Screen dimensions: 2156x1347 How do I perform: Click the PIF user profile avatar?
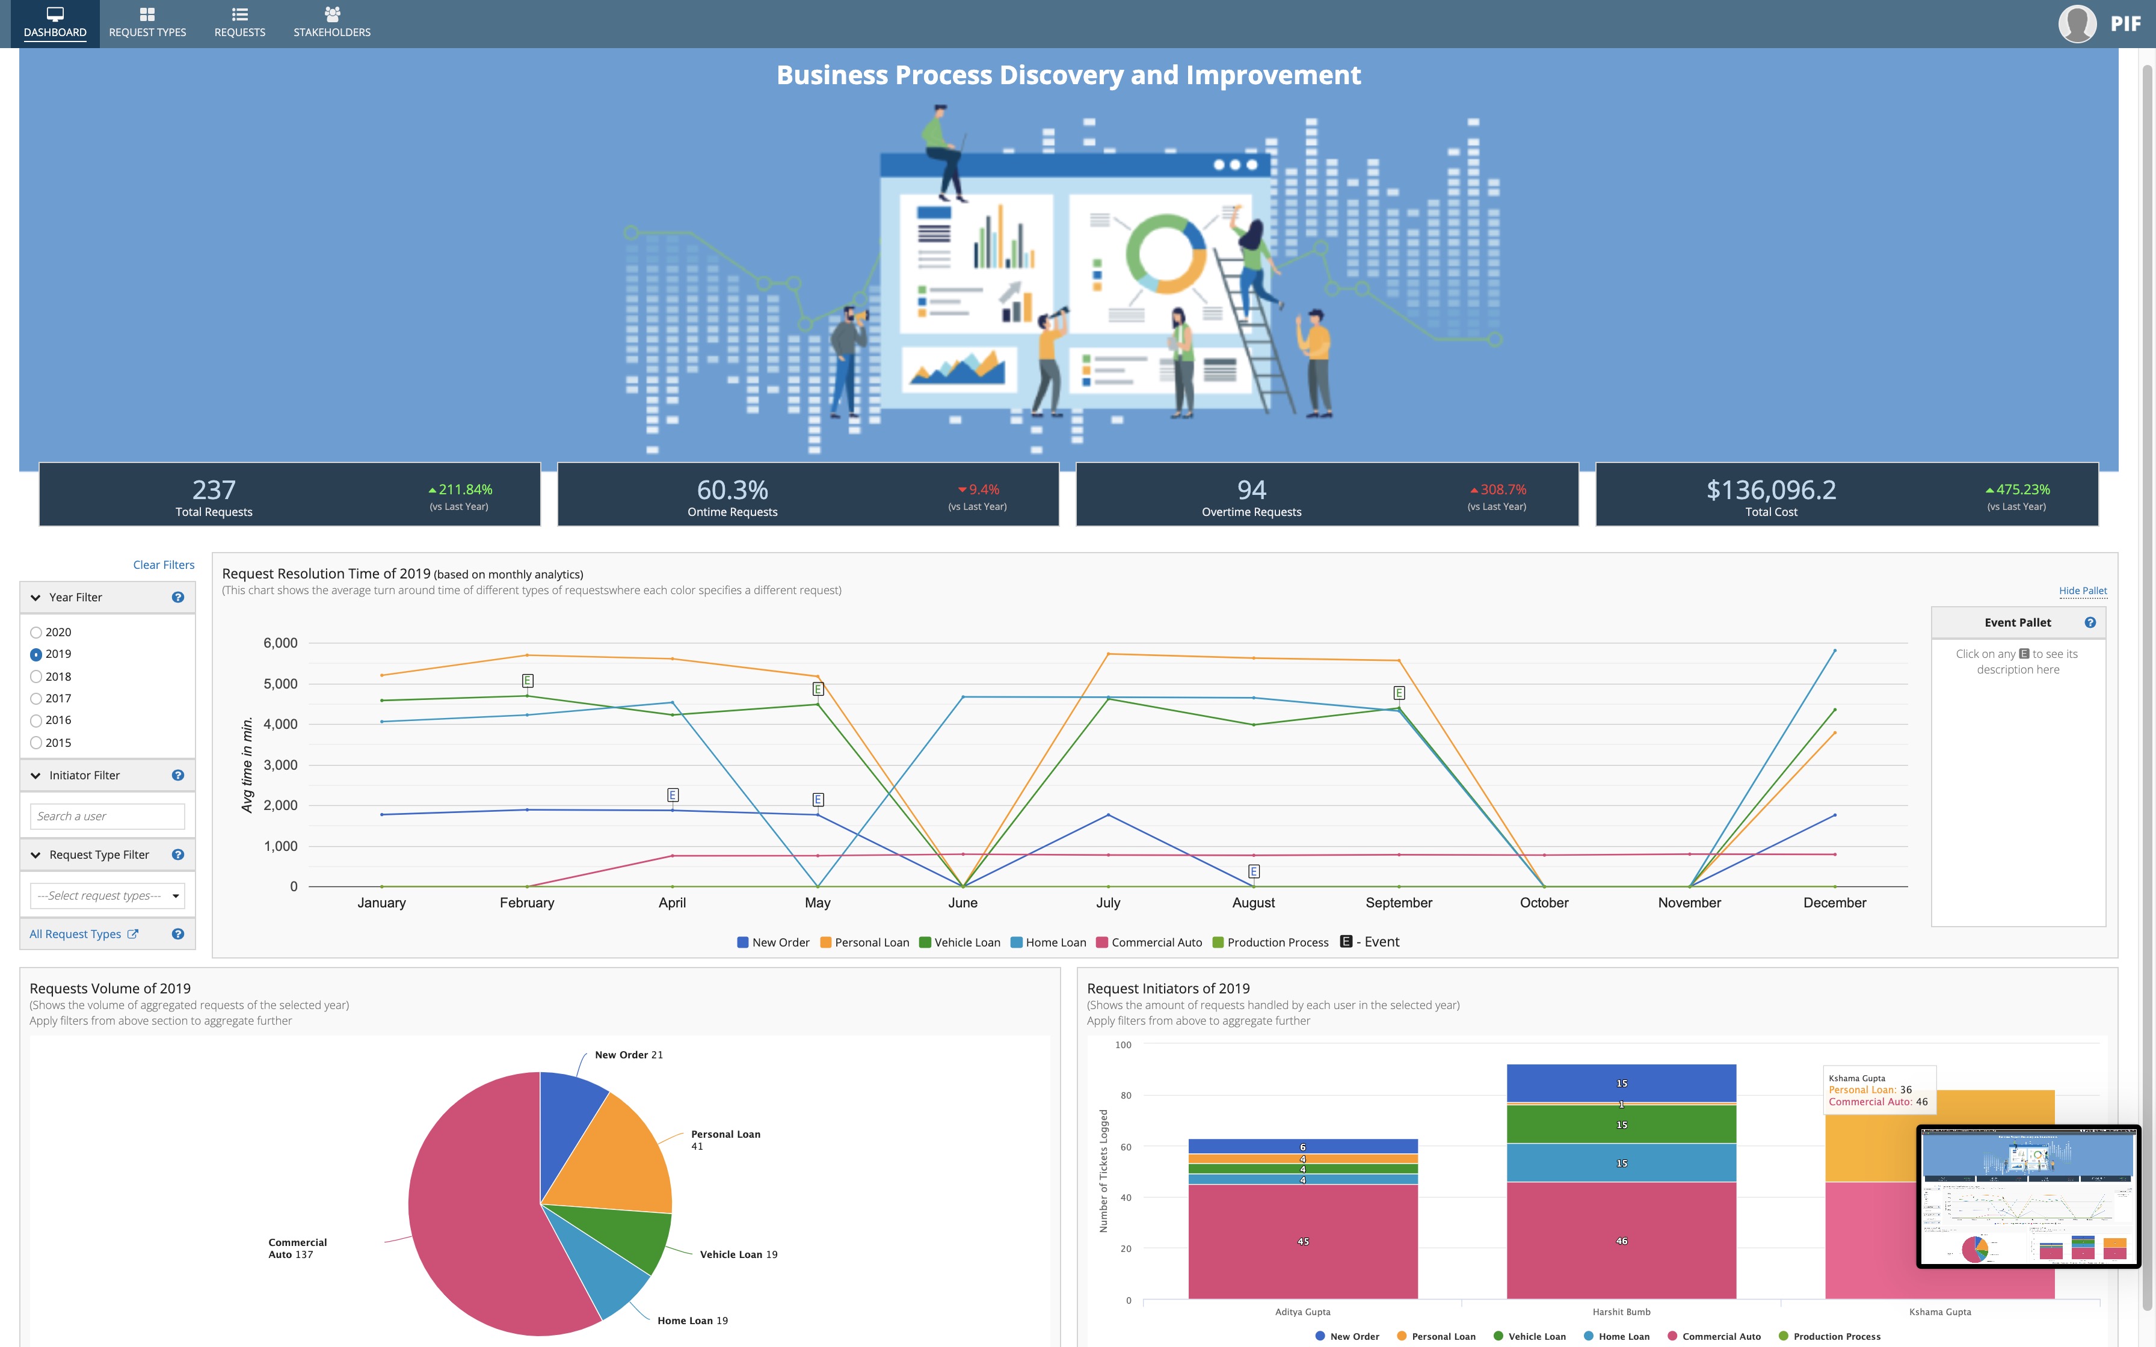[2080, 23]
